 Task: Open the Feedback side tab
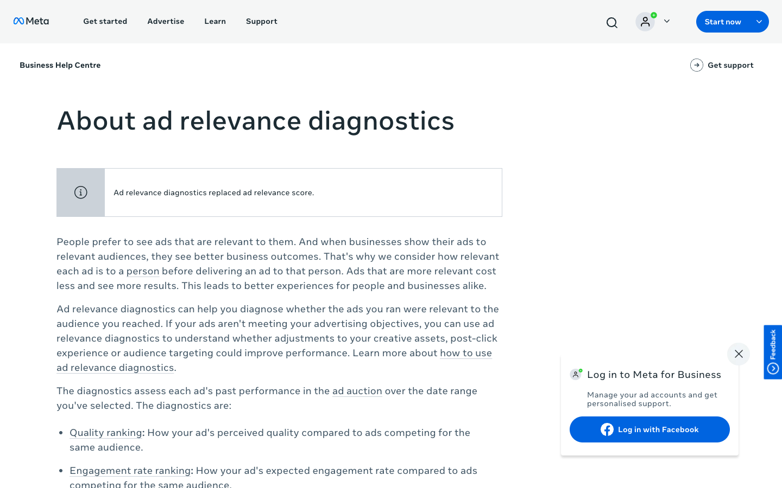773,352
